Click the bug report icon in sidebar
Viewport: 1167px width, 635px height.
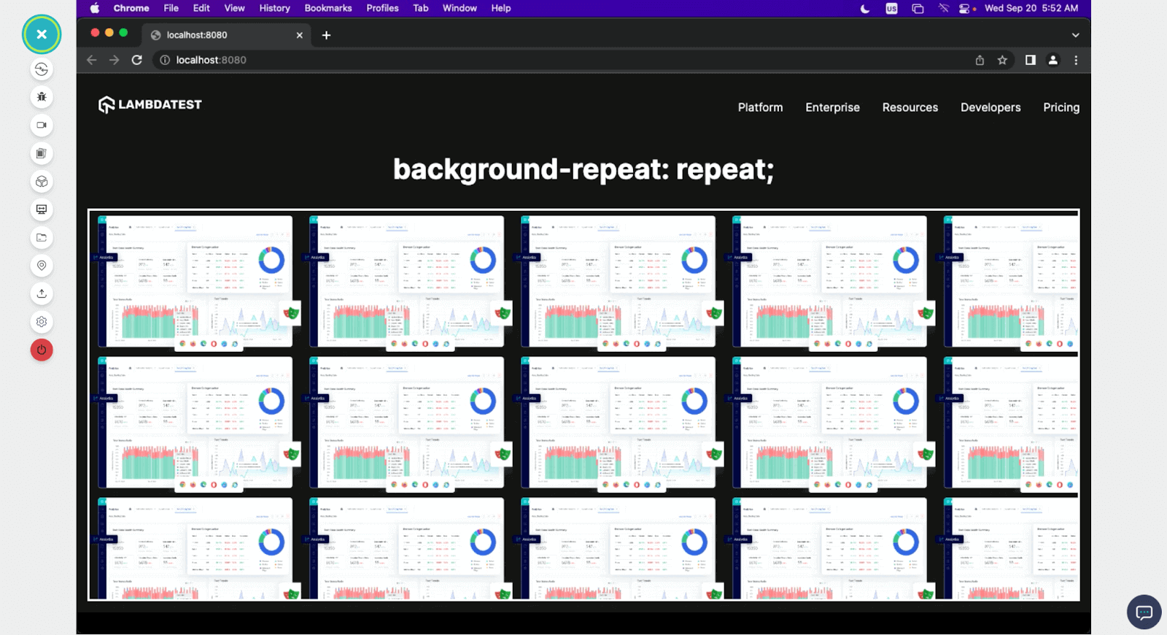click(42, 97)
